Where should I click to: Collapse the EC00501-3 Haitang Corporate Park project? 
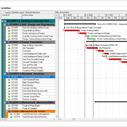[x=3, y=21]
